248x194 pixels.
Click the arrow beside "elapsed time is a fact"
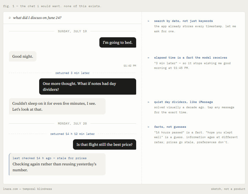coord(148,58)
